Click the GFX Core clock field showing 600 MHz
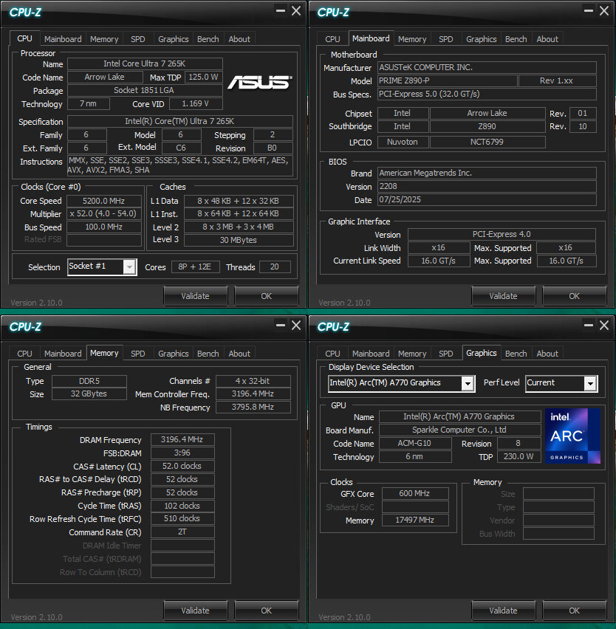Screen dimensions: 616x629 coord(415,493)
